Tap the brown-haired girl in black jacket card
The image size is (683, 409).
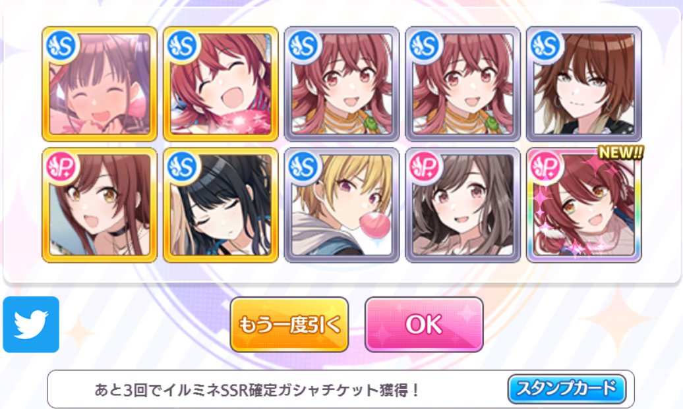tap(583, 84)
